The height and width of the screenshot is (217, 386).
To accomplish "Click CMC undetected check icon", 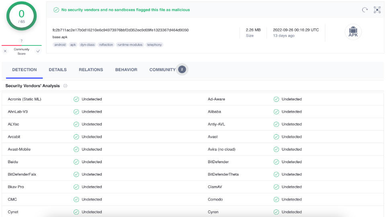I will point(76,200).
